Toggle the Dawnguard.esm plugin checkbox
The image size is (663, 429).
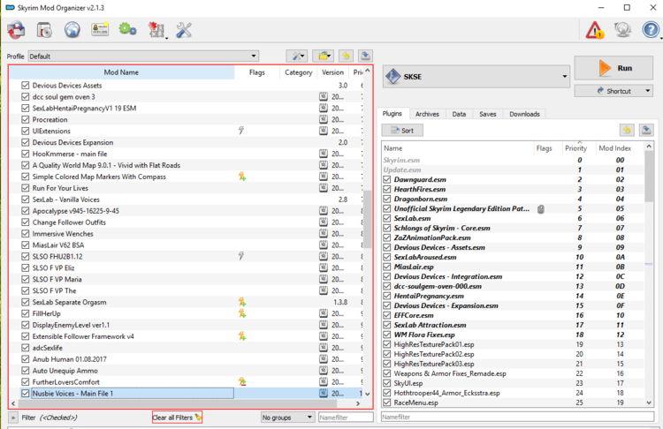(x=387, y=179)
